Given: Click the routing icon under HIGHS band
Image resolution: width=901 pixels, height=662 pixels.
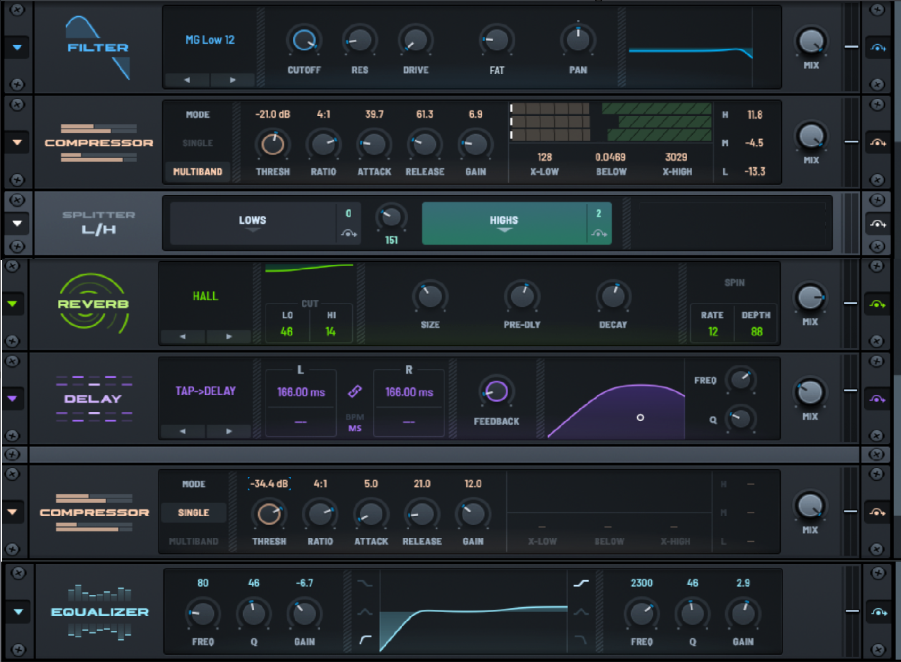Looking at the screenshot, I should pyautogui.click(x=599, y=233).
